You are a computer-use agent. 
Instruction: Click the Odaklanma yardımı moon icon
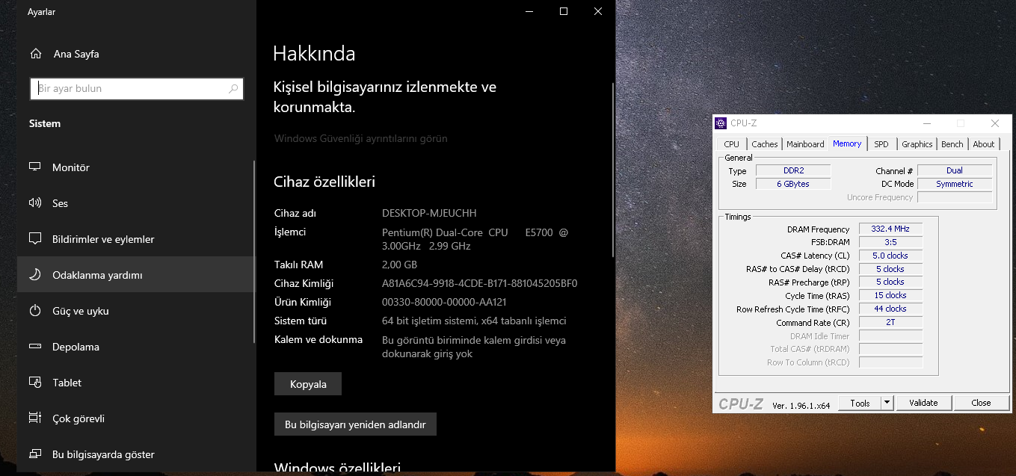coord(34,274)
